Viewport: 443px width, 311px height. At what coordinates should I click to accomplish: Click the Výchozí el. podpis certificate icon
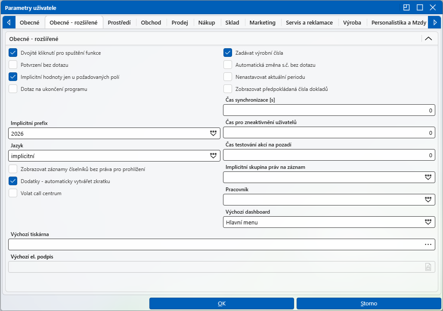click(428, 267)
